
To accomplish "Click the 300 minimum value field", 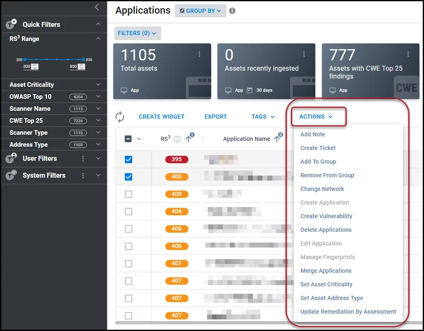I will [27, 67].
